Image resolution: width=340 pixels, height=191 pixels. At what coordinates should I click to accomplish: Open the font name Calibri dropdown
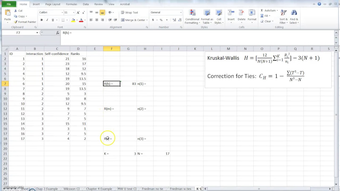pyautogui.click(x=62, y=12)
